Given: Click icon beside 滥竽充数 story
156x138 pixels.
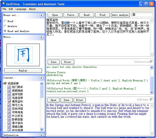Looking at the screenshot, I should tap(9, 94).
